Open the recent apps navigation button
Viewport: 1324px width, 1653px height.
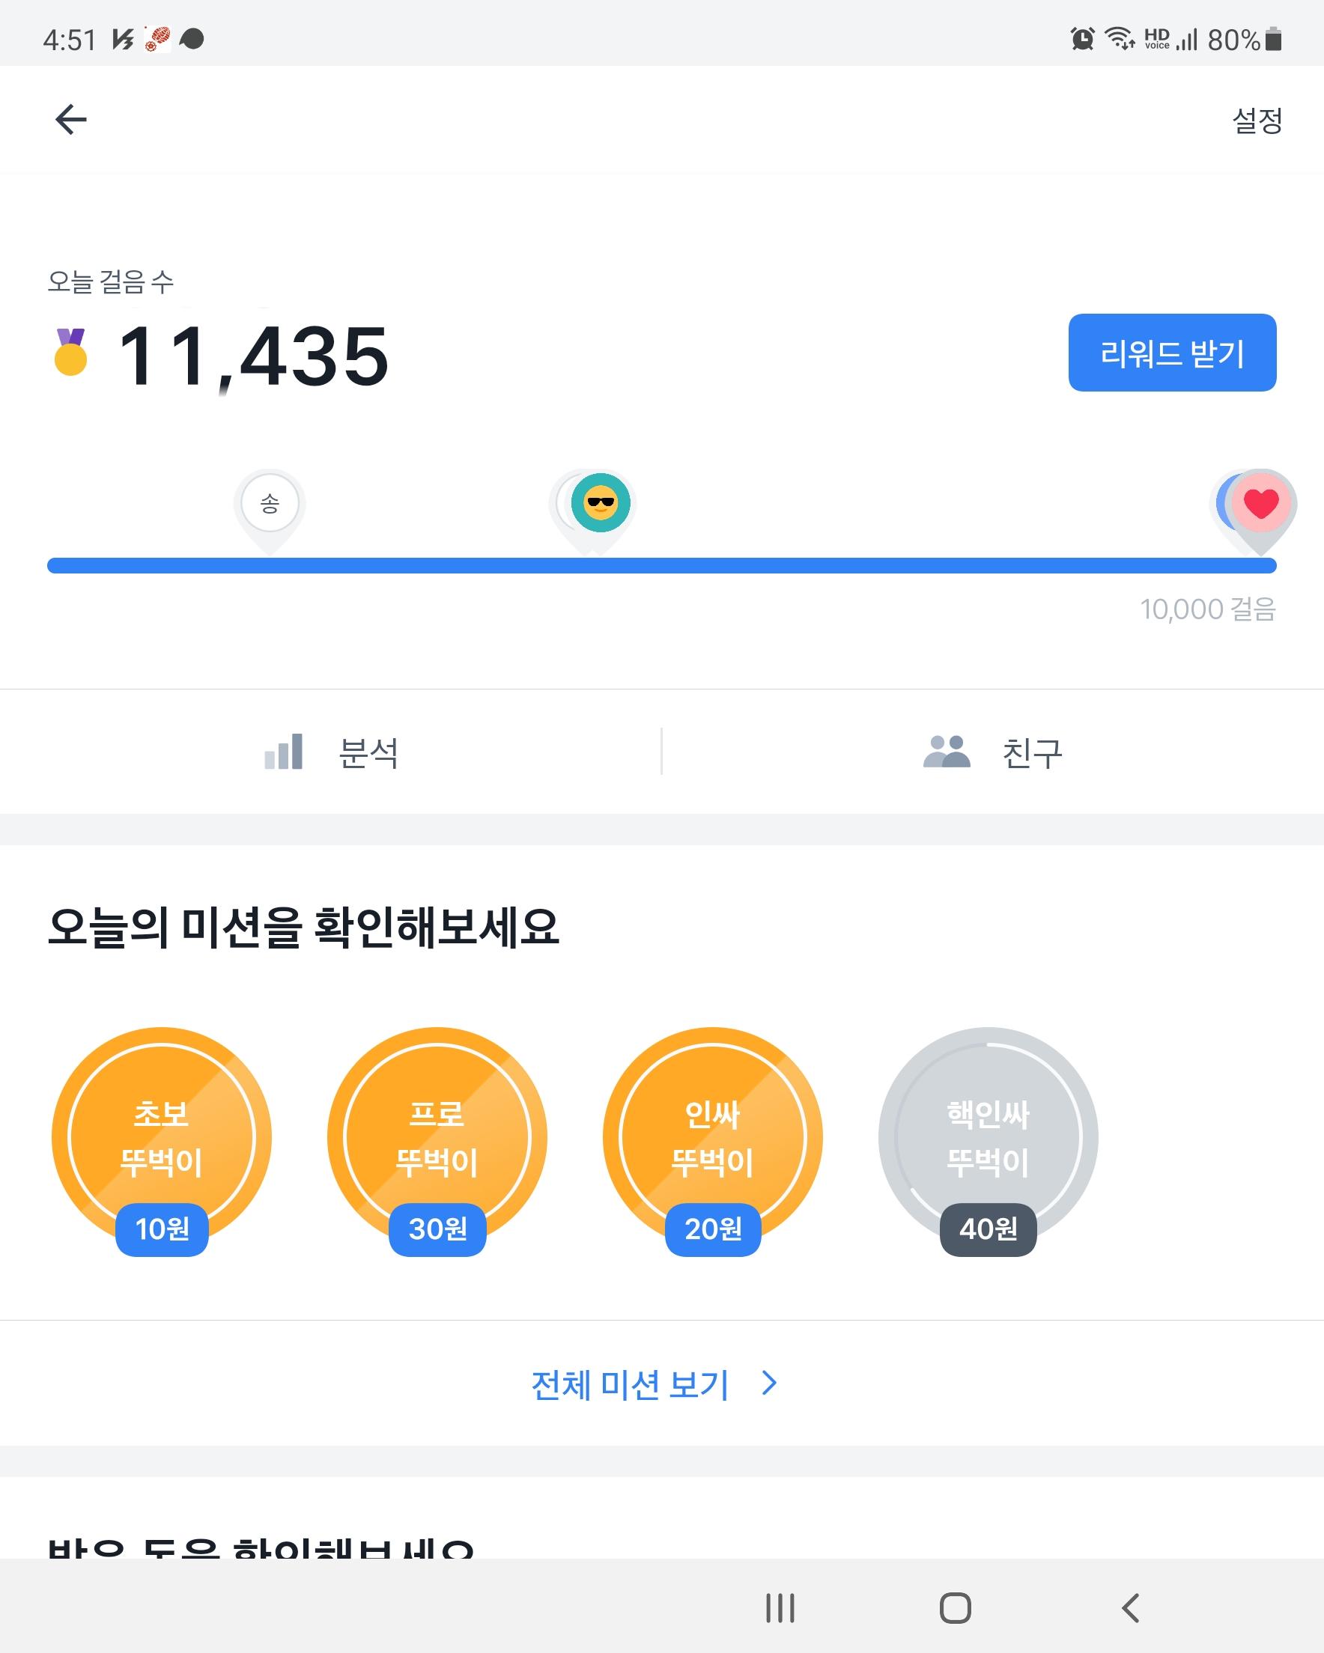(x=780, y=1607)
